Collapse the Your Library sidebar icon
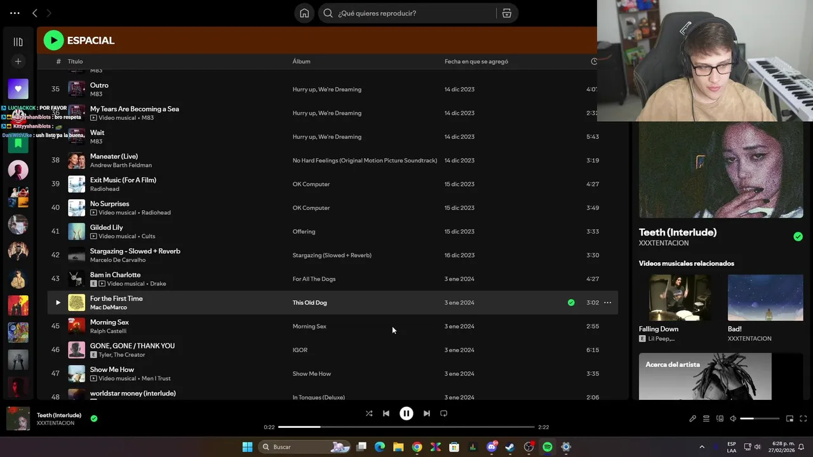This screenshot has width=813, height=457. (18, 42)
